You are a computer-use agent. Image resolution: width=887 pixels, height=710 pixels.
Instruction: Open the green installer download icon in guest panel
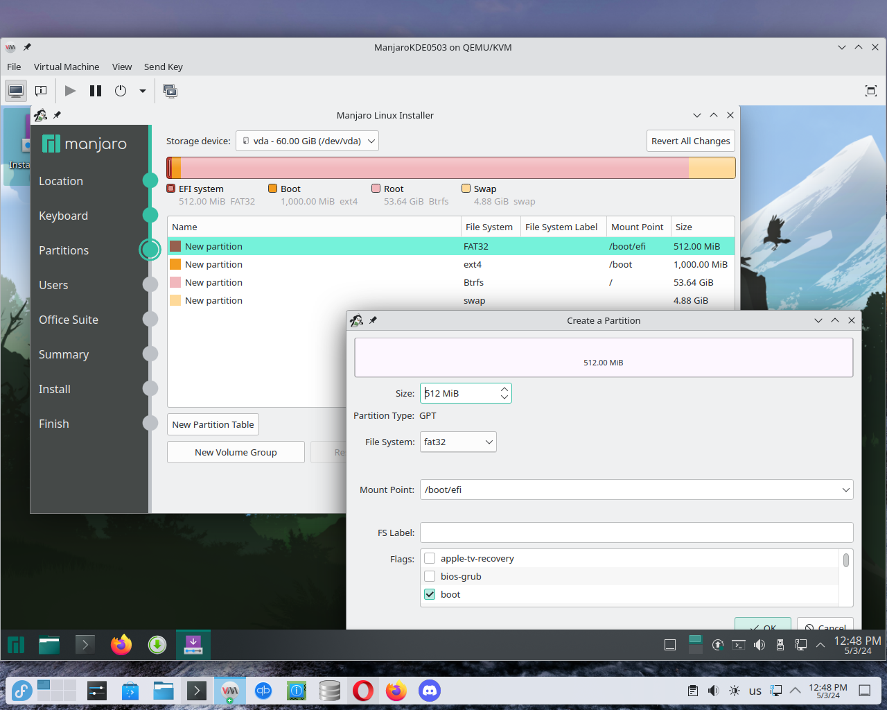click(x=157, y=645)
